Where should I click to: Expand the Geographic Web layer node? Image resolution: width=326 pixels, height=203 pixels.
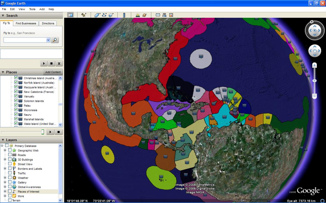tap(5, 150)
